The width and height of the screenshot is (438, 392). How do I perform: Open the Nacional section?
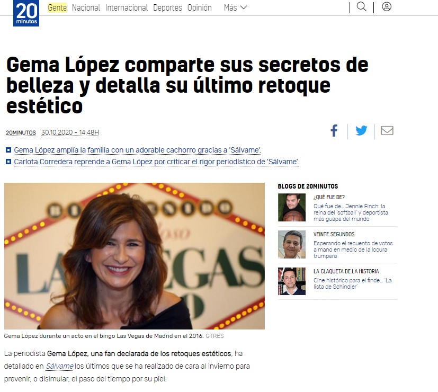coord(86,7)
